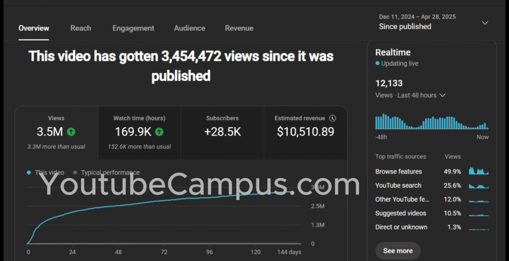Click the clock icon next to Estimated revenue
The image size is (509, 261).
[333, 118]
